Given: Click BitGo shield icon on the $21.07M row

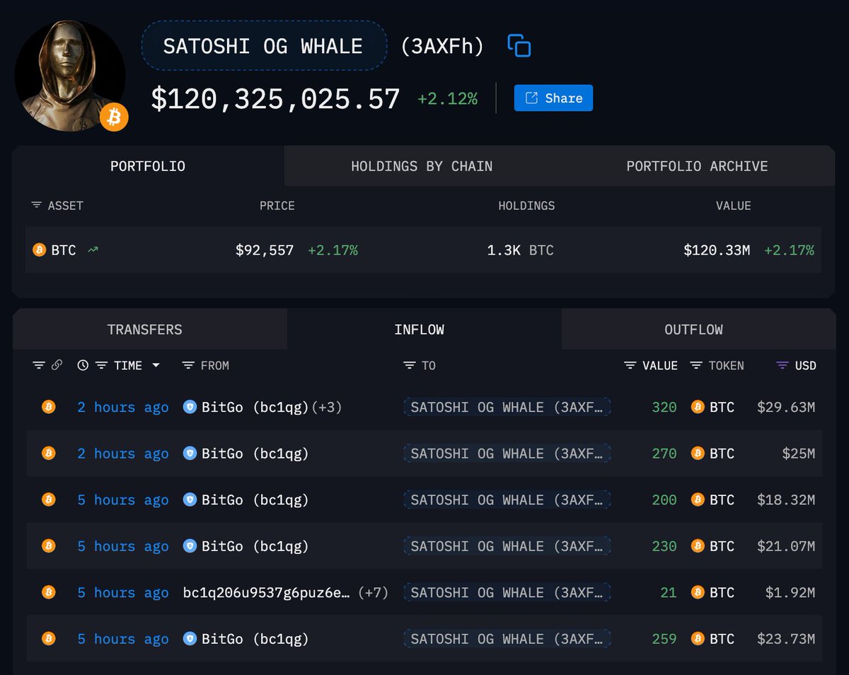Looking at the screenshot, I should coord(190,546).
